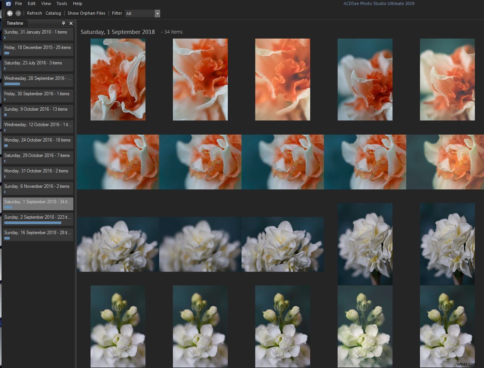
Task: Click the back navigation arrow
Action: (x=10, y=13)
